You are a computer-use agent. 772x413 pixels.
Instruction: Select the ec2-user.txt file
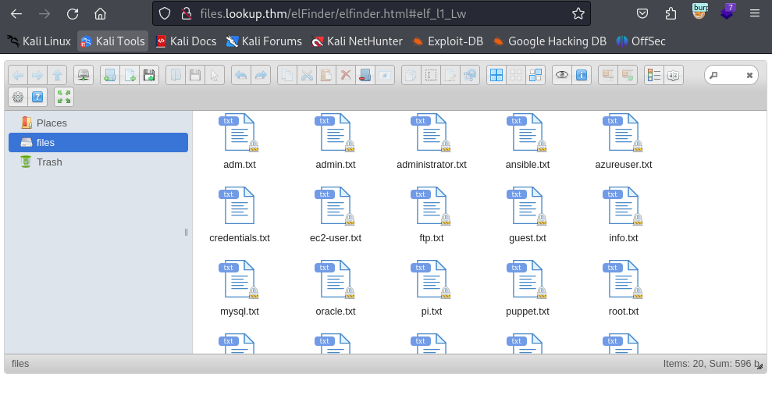click(336, 215)
